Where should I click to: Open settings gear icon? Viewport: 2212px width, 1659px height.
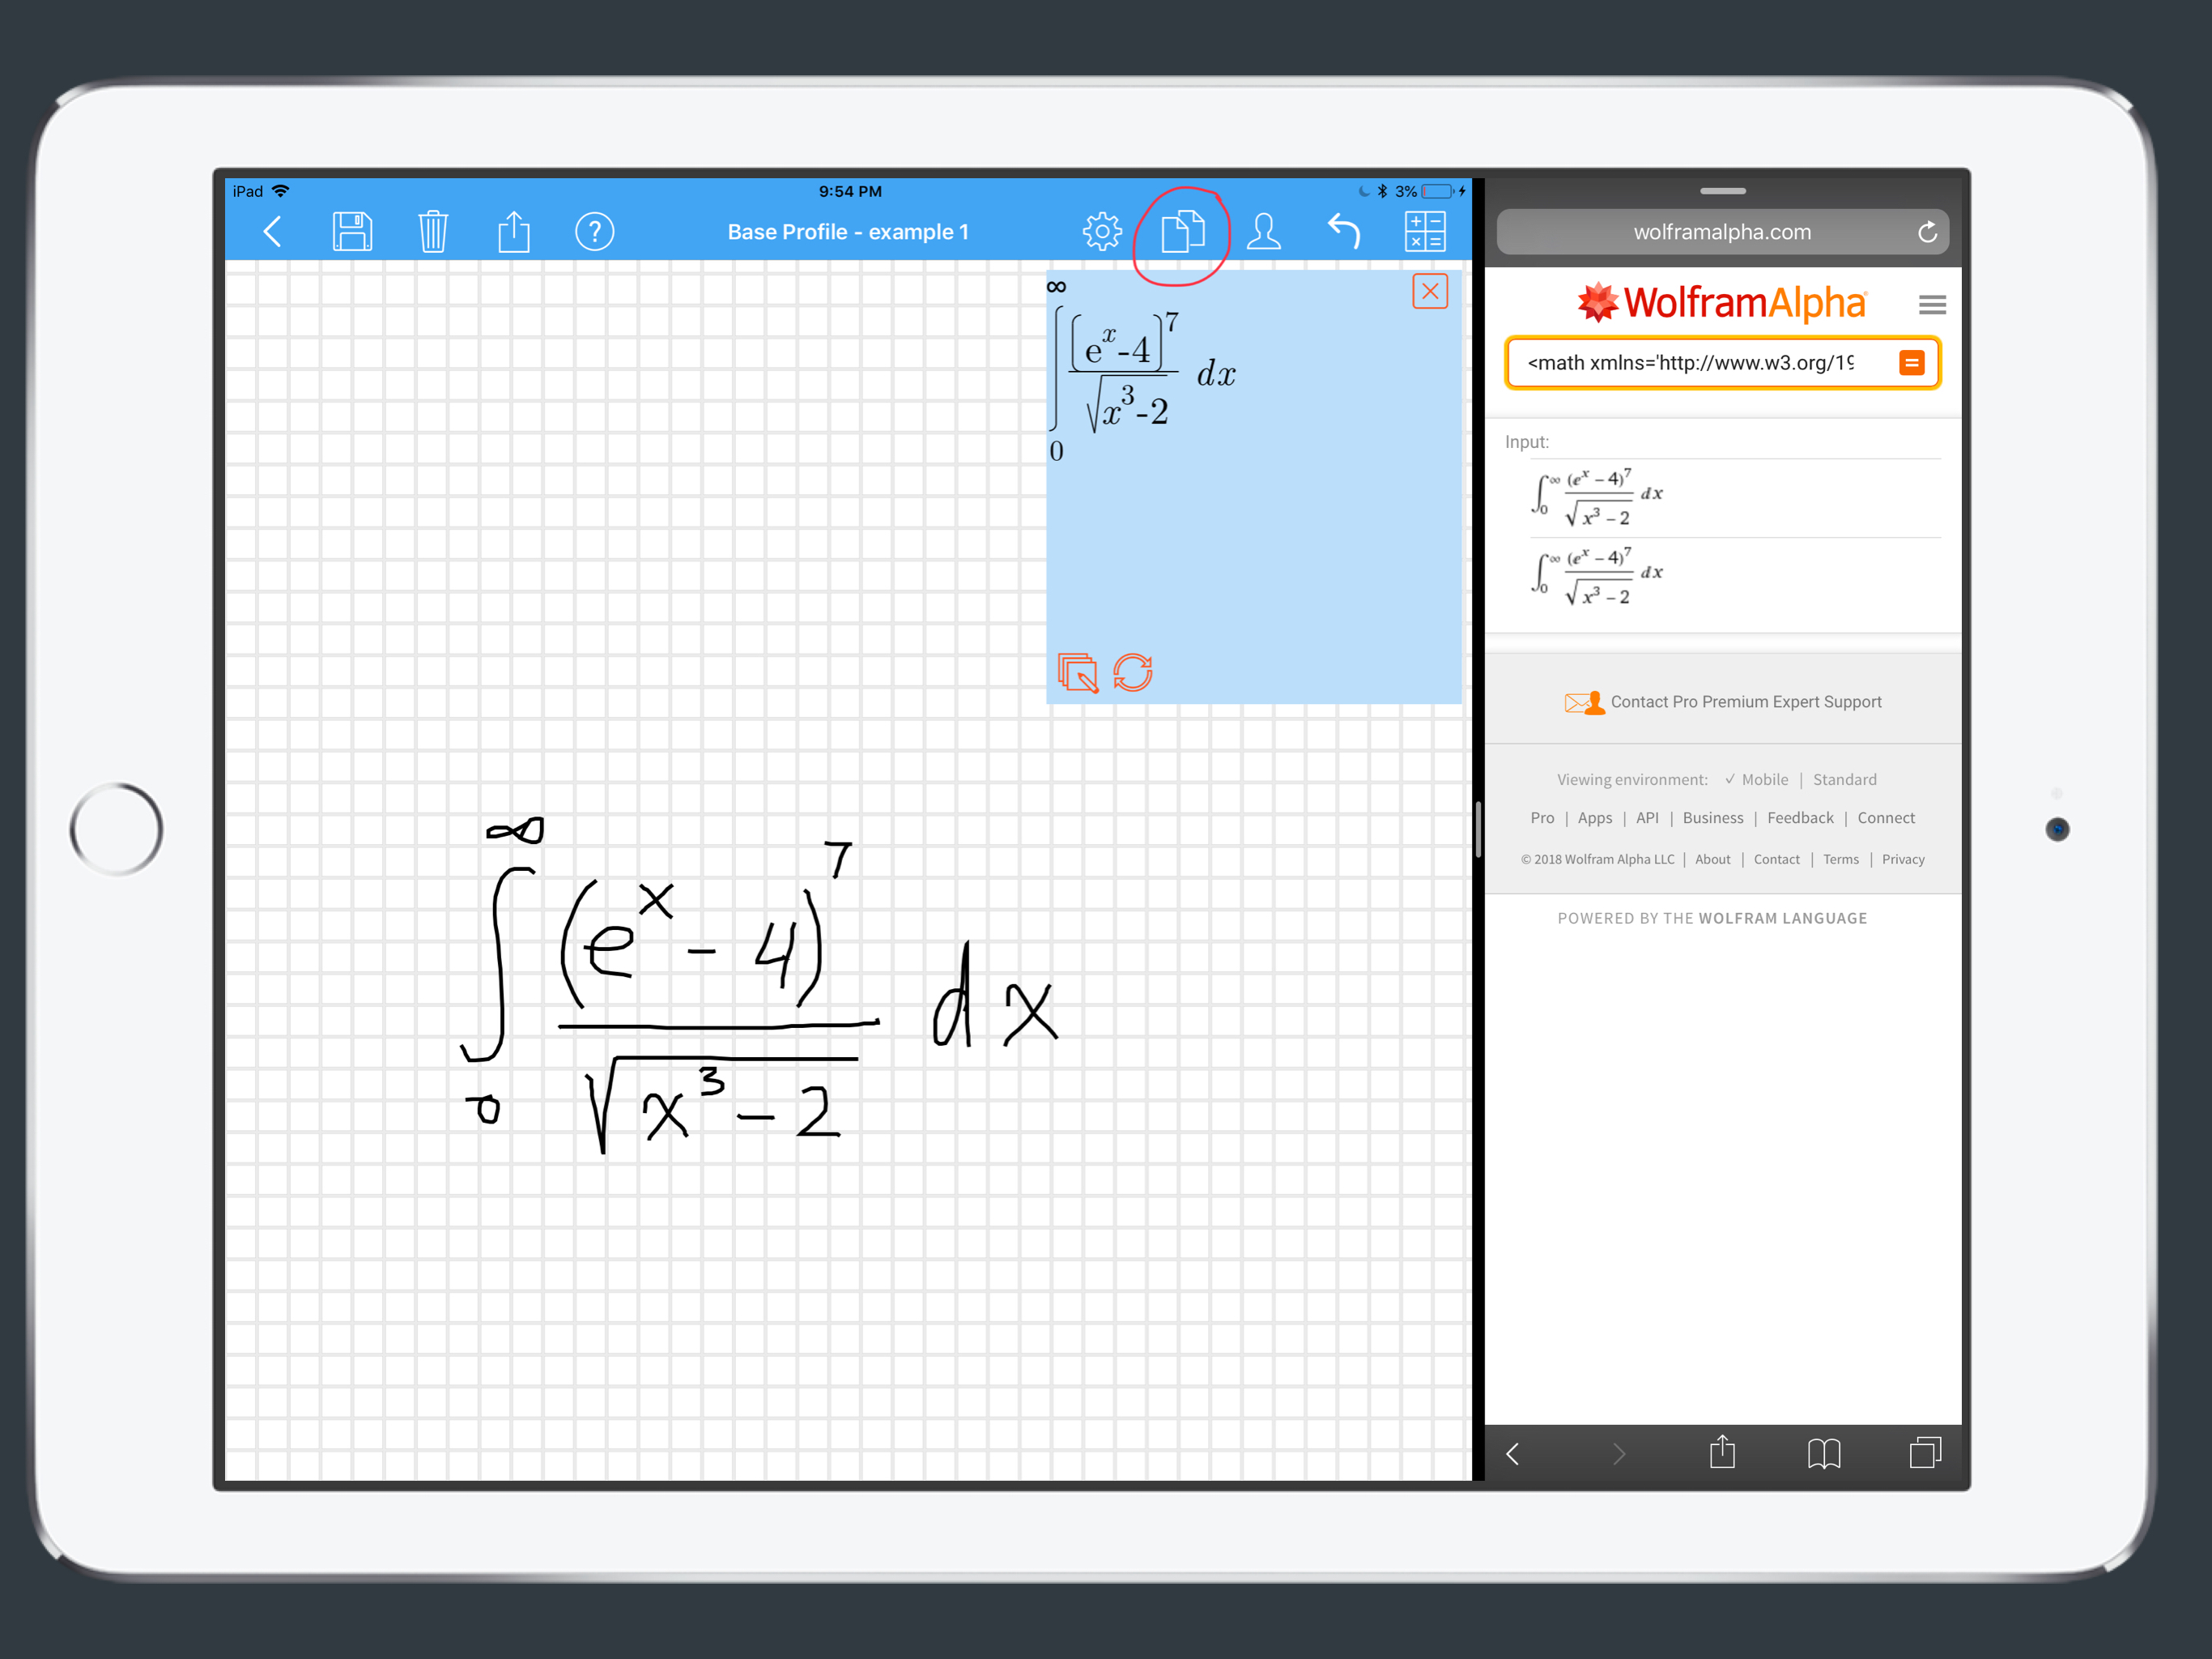click(x=1102, y=232)
